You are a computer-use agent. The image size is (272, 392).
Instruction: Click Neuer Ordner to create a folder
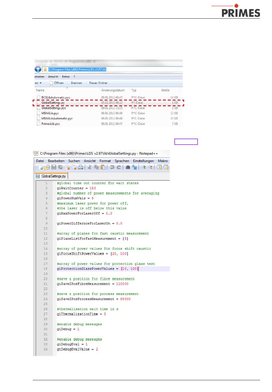pyautogui.click(x=98, y=83)
